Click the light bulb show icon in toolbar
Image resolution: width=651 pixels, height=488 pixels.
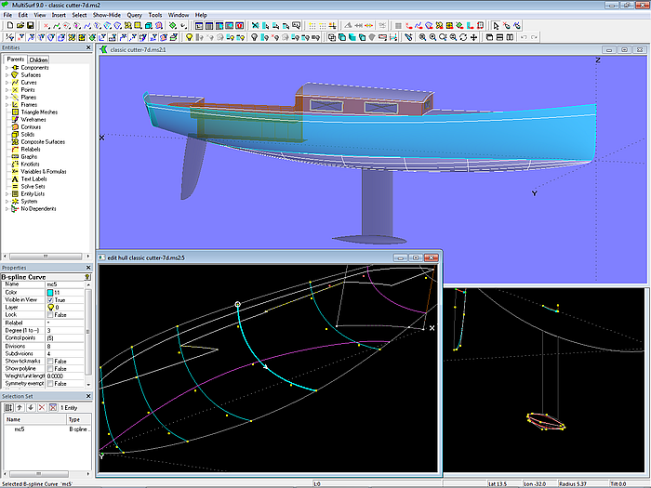click(189, 38)
